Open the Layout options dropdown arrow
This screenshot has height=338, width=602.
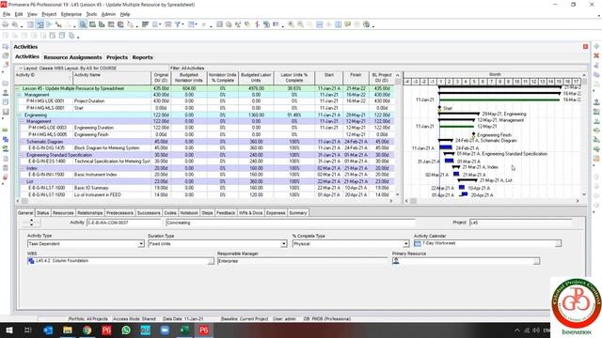pos(21,69)
